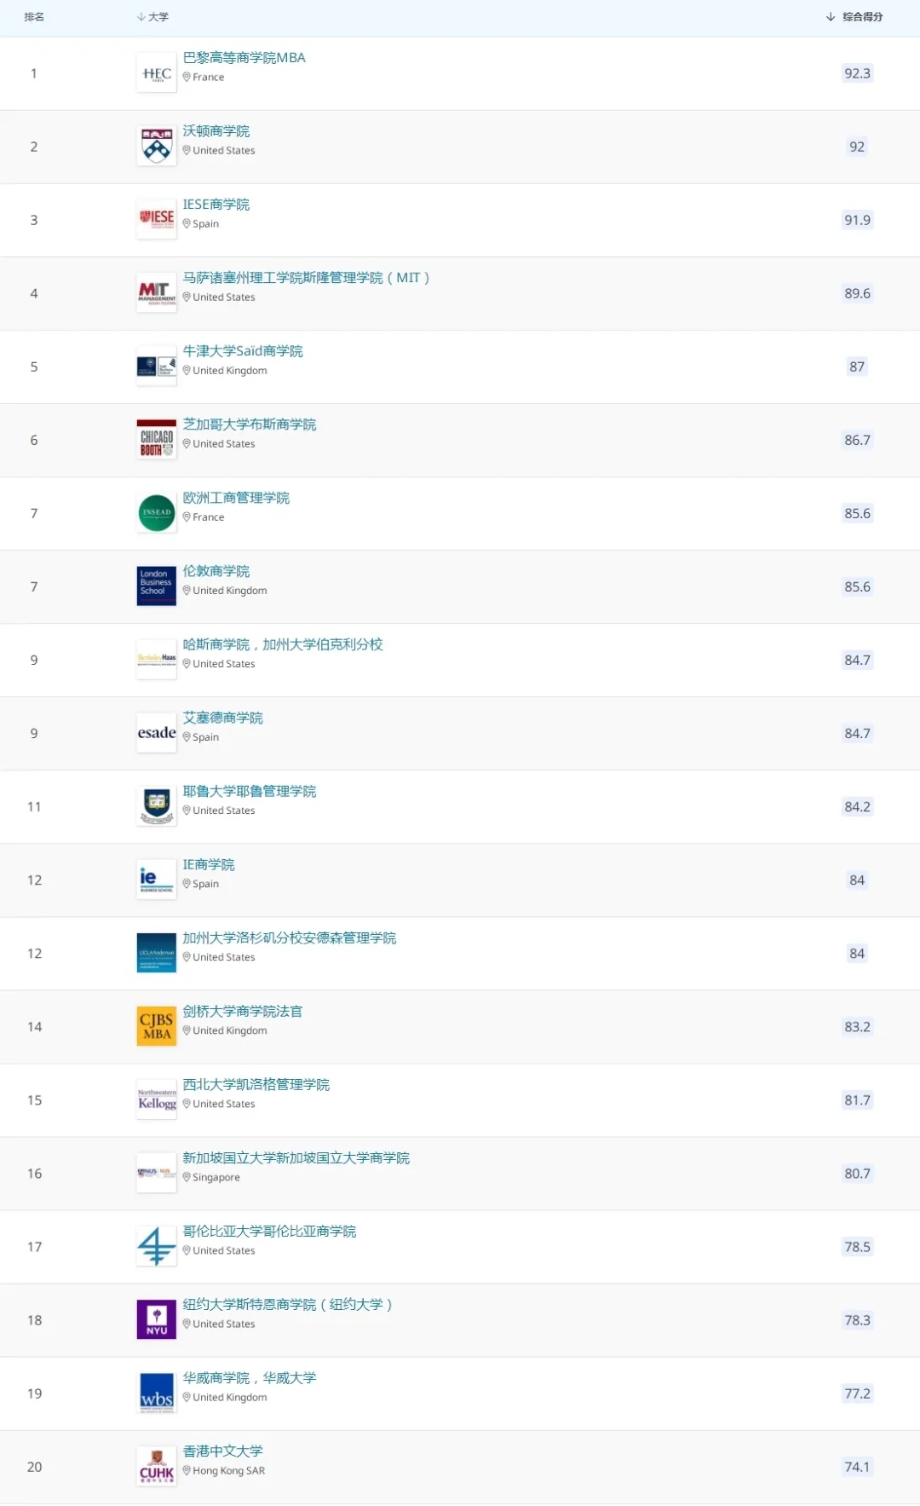
Task: Click the 92.3 score for HEC Paris
Action: [857, 73]
